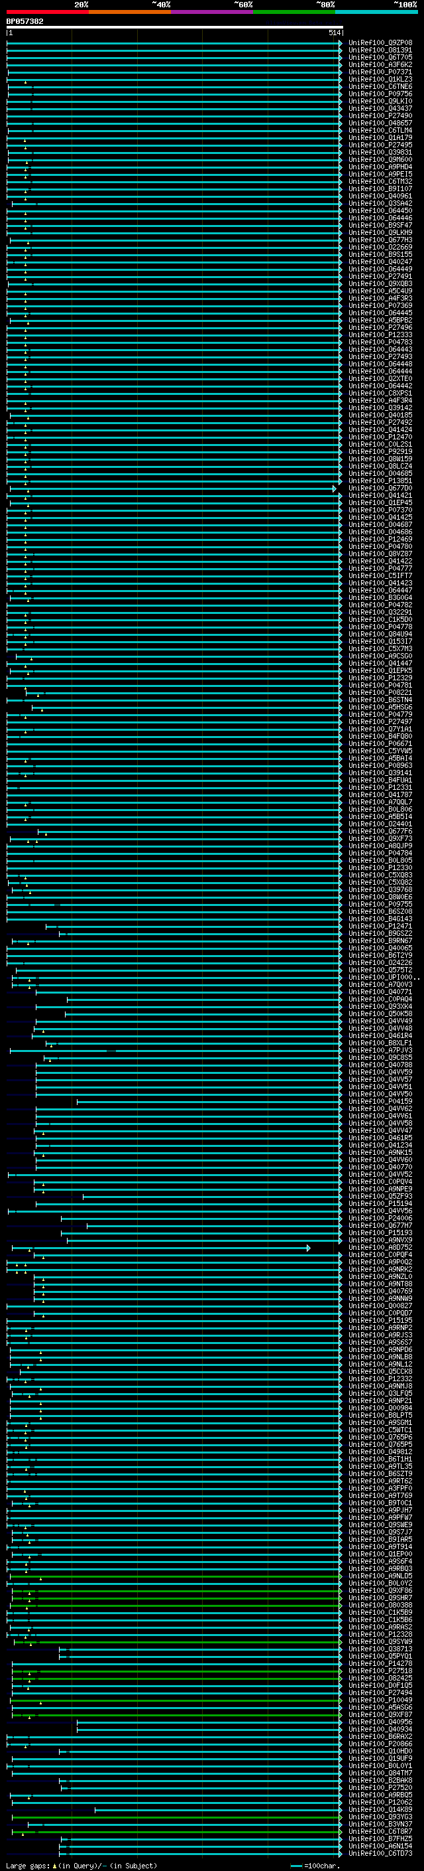The width and height of the screenshot is (424, 1871).
Task: Select hit label UniRef100_A9NK15
Action: pos(380,1153)
